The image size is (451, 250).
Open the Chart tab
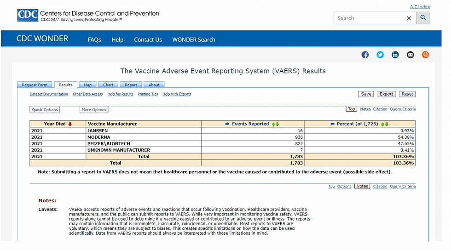coord(108,85)
